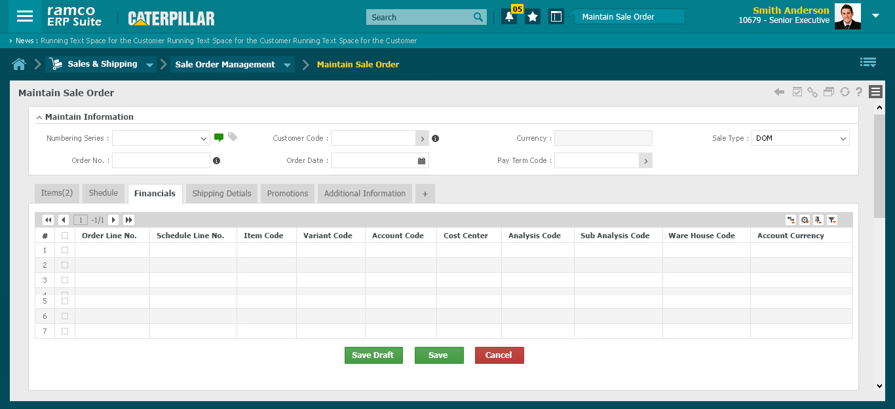Click the grid filter icon
This screenshot has height=409, width=895.
[x=831, y=220]
